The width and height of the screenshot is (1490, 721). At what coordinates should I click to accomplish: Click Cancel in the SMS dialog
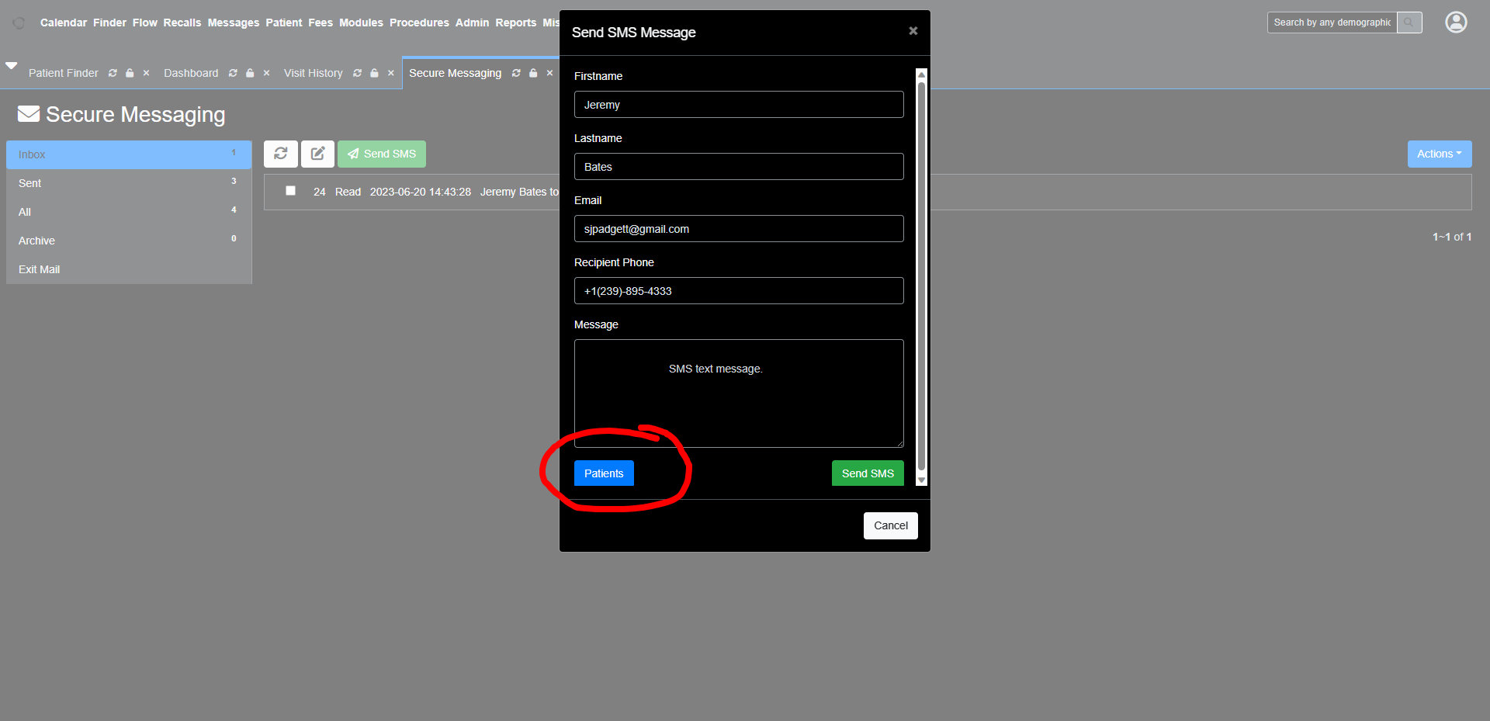click(x=890, y=525)
